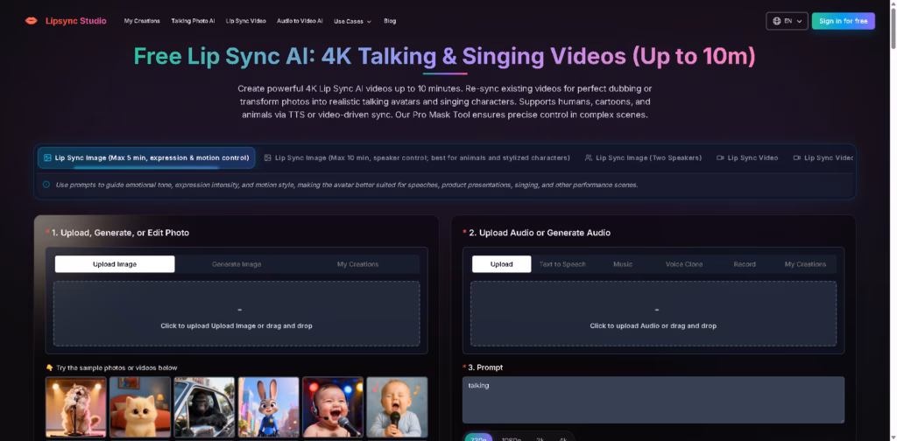Open the Record audio tab
897x441 pixels.
[745, 264]
